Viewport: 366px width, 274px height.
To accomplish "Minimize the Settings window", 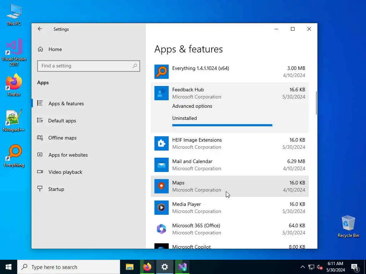I will 276,29.
